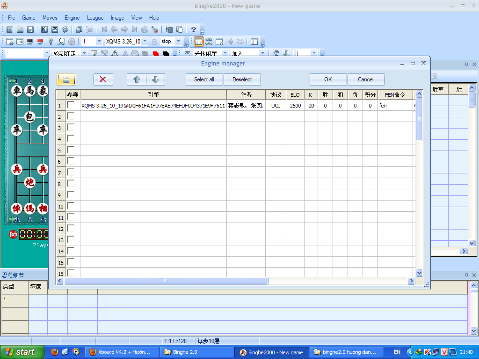The width and height of the screenshot is (479, 359).
Task: Click the panel layout icon
Action: tap(254, 42)
